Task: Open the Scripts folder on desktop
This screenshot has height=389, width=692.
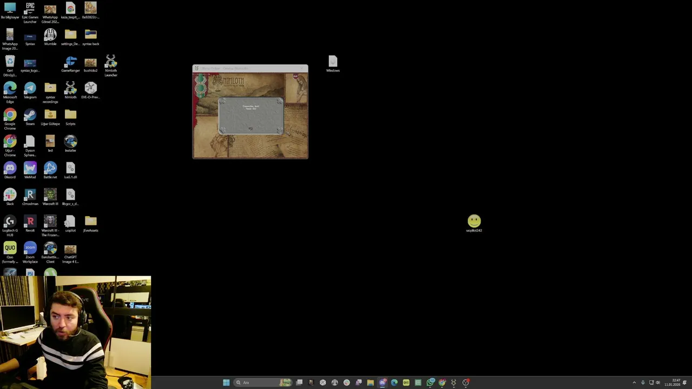Action: pos(70,117)
